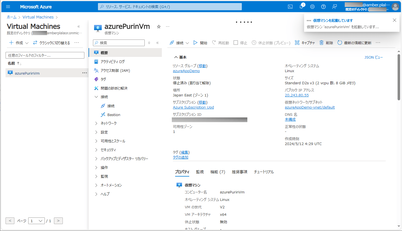Expand the 可用性とスケール menu group
Image resolution: width=402 pixels, height=231 pixels.
(96, 141)
